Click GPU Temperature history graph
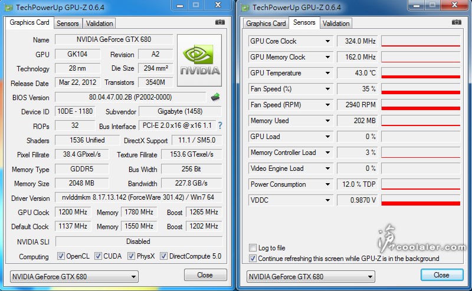The width and height of the screenshot is (472, 291). pos(421,73)
